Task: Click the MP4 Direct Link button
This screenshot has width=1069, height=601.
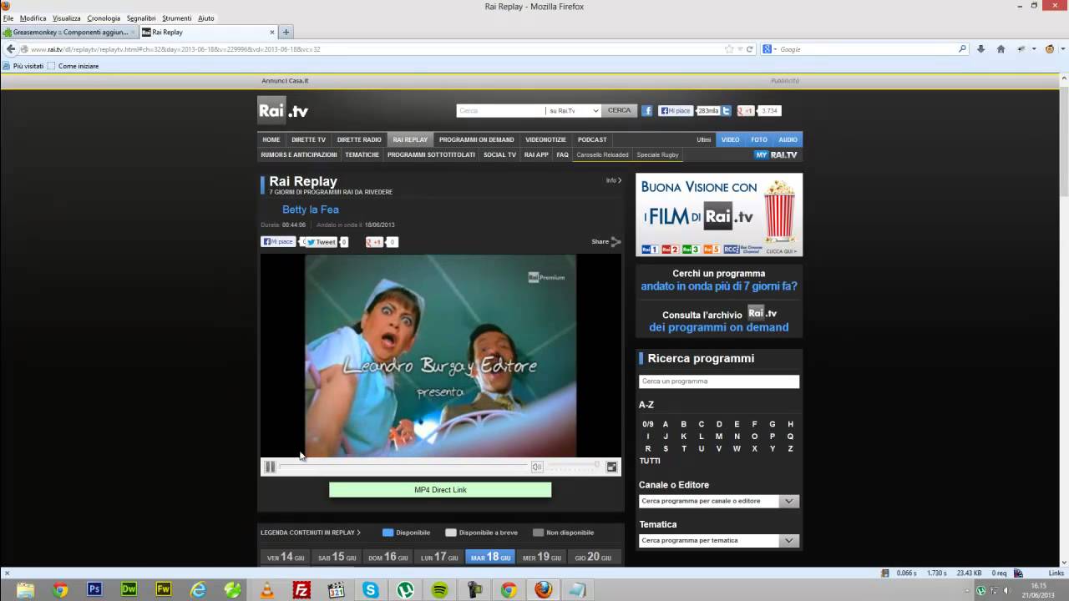Action: click(x=440, y=490)
